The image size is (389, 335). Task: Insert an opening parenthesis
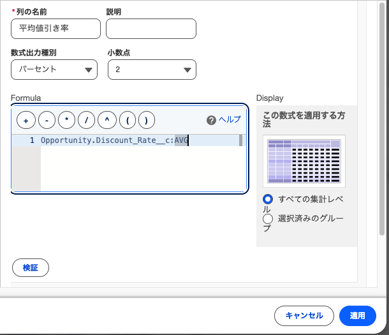tap(128, 121)
